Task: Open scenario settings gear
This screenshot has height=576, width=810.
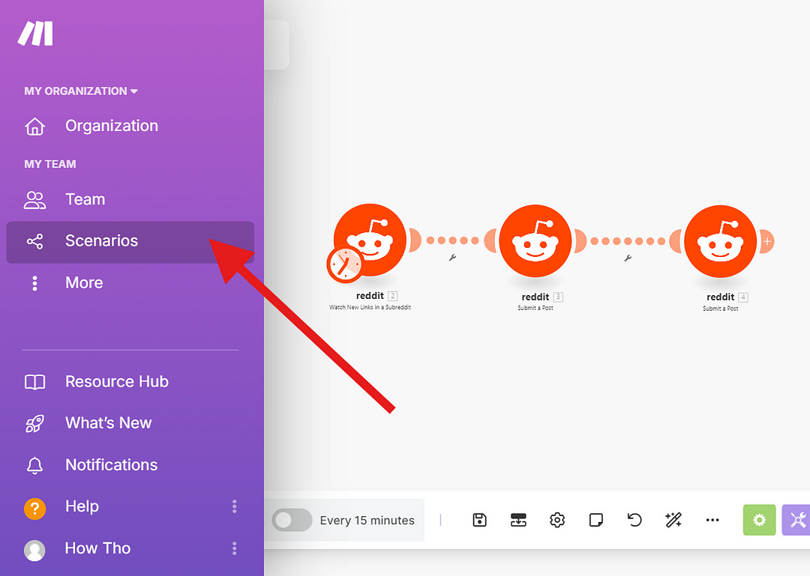Action: pyautogui.click(x=557, y=520)
